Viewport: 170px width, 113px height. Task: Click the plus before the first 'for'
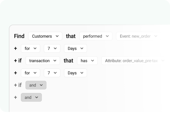(16, 48)
